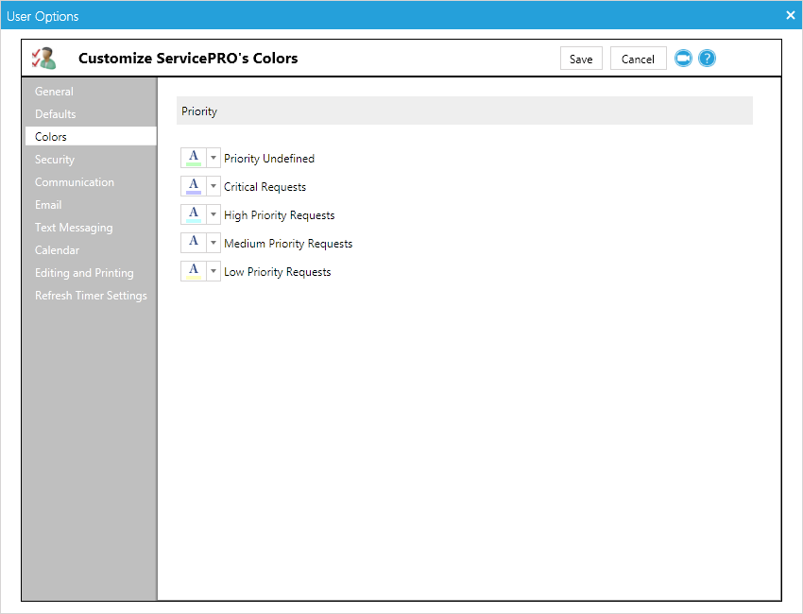Open the General options tab

click(91, 91)
